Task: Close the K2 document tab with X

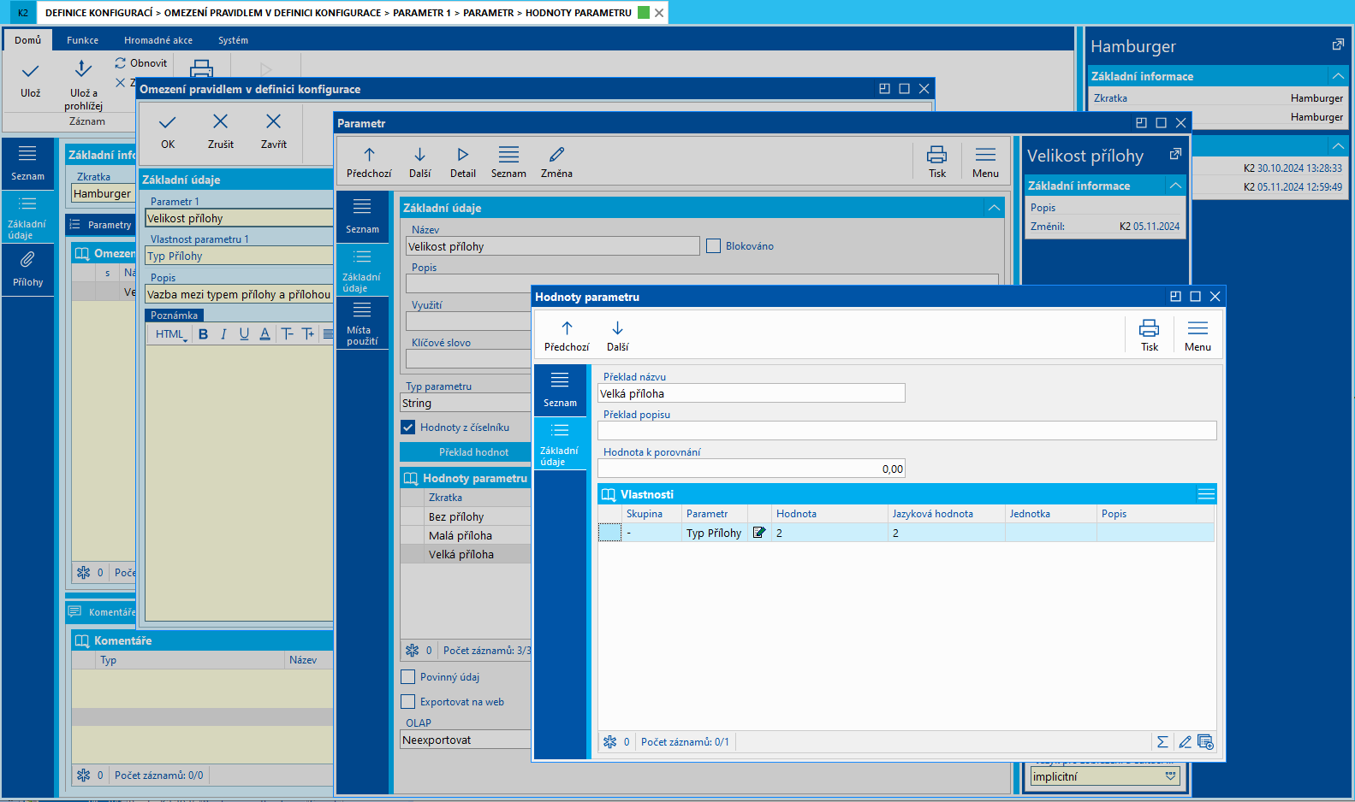Action: (659, 13)
